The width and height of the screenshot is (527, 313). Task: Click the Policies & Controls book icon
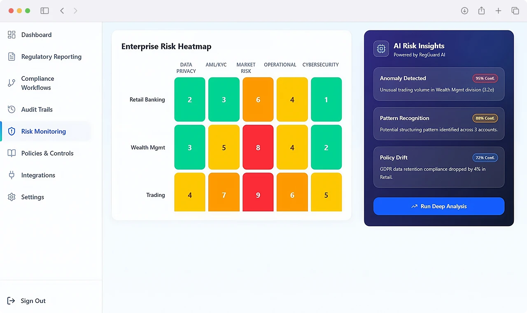[12, 153]
